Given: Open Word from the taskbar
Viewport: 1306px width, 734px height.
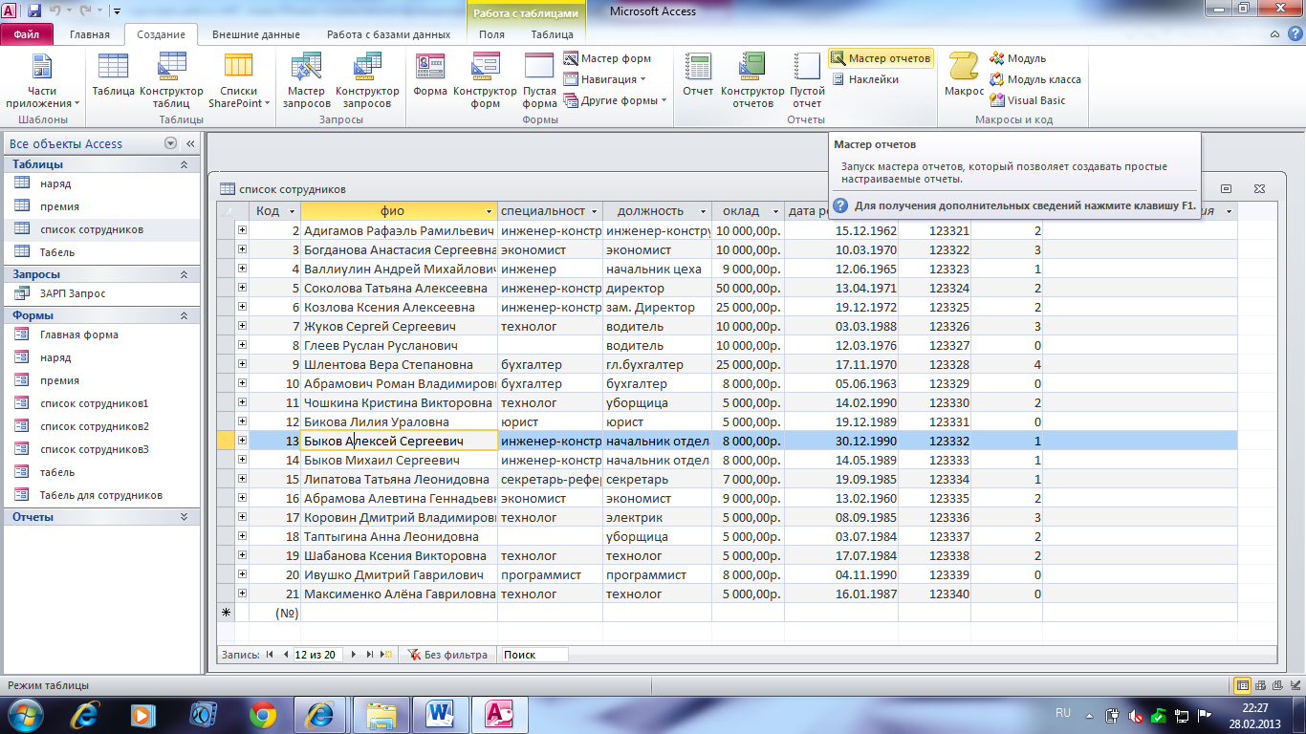Looking at the screenshot, I should (441, 713).
